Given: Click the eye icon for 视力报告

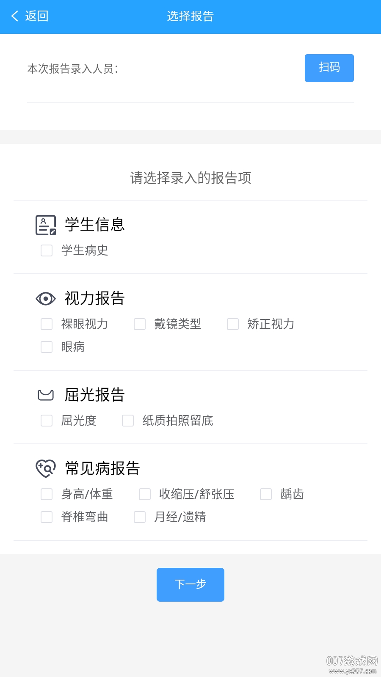Looking at the screenshot, I should click(x=46, y=299).
